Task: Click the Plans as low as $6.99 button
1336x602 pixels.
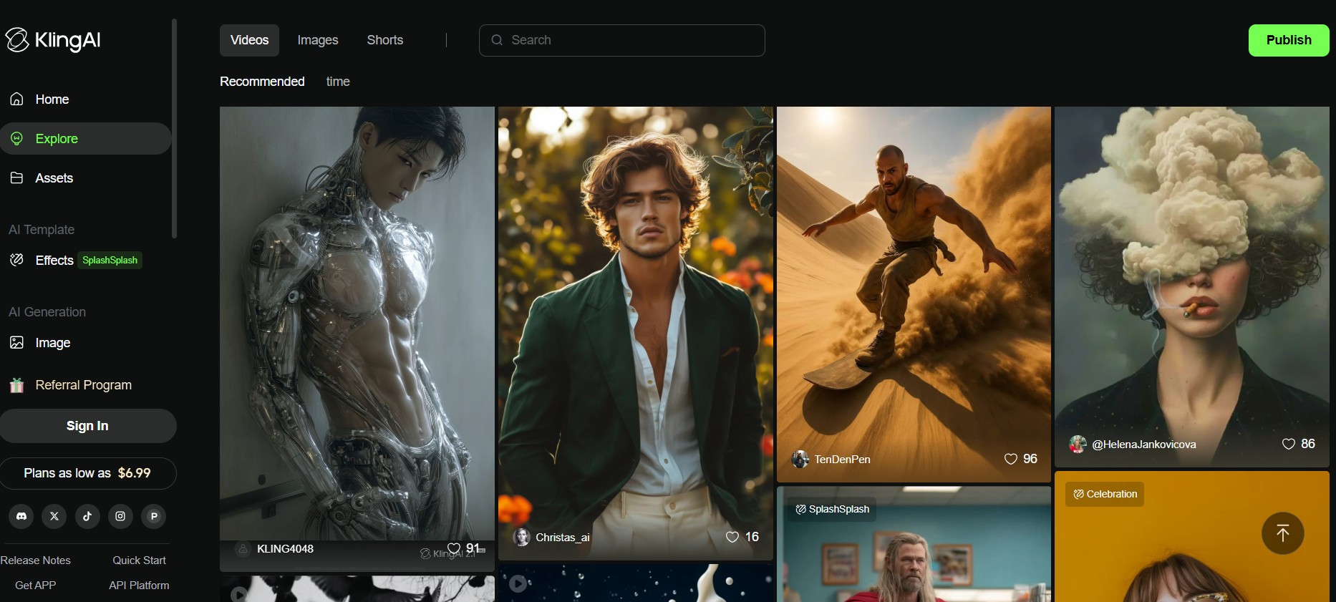Action: click(x=88, y=473)
